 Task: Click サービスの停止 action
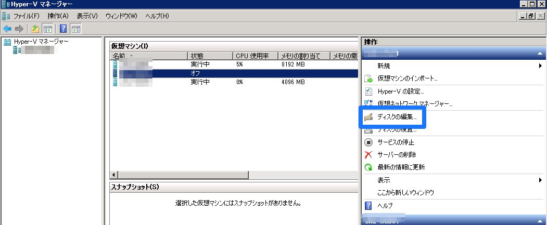tap(396, 142)
